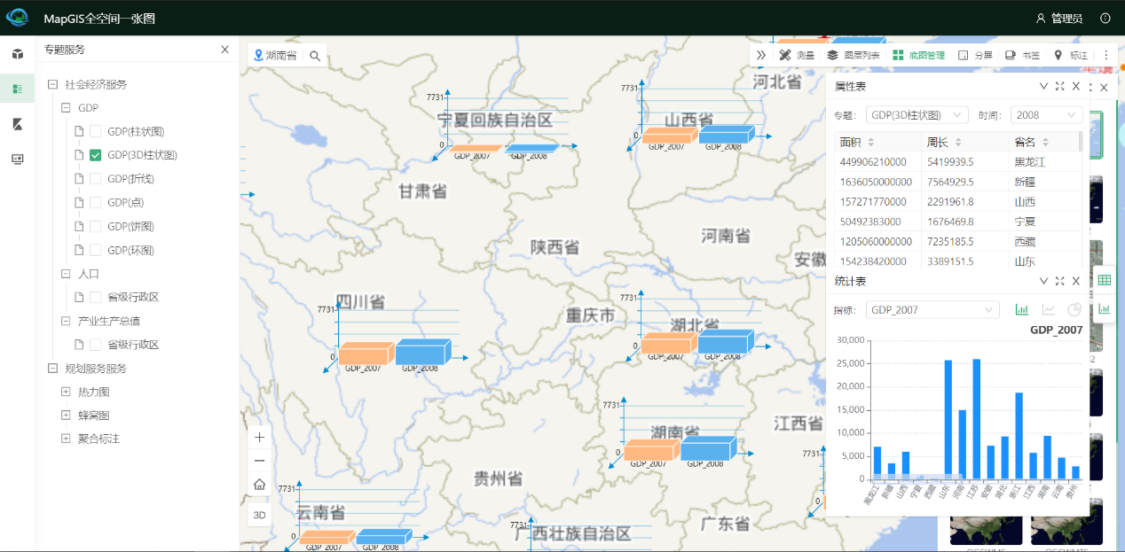Open the 图层列表 layer list
Image resolution: width=1125 pixels, height=552 pixels.
(854, 55)
